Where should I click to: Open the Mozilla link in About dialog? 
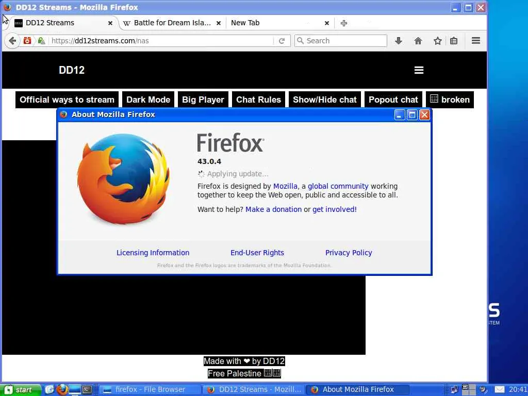click(285, 186)
